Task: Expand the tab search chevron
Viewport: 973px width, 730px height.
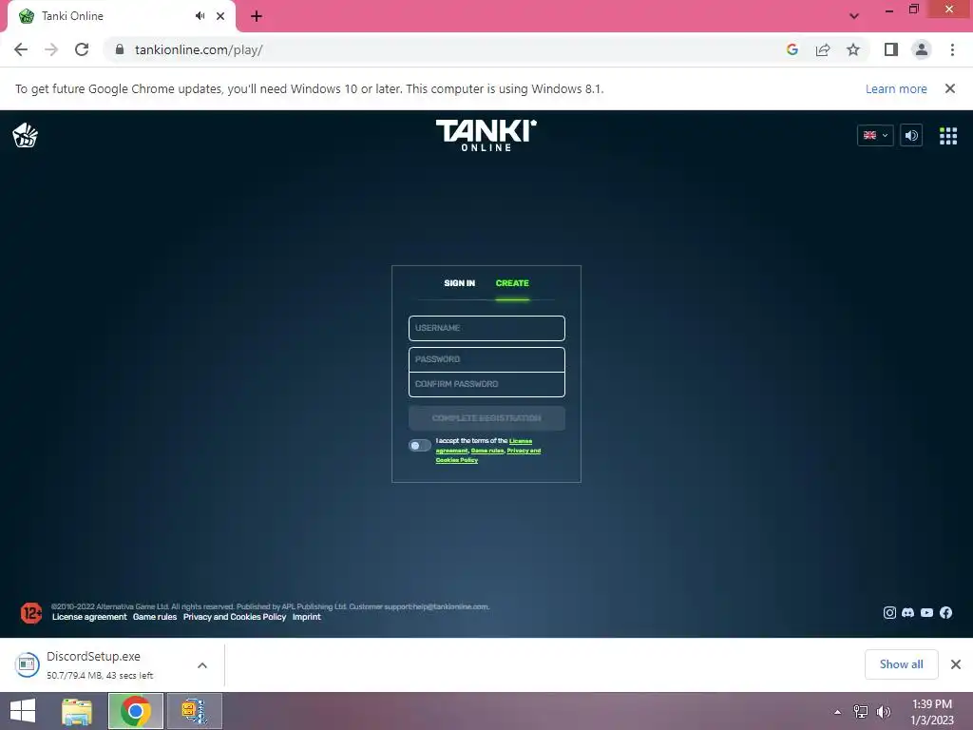Action: [854, 16]
